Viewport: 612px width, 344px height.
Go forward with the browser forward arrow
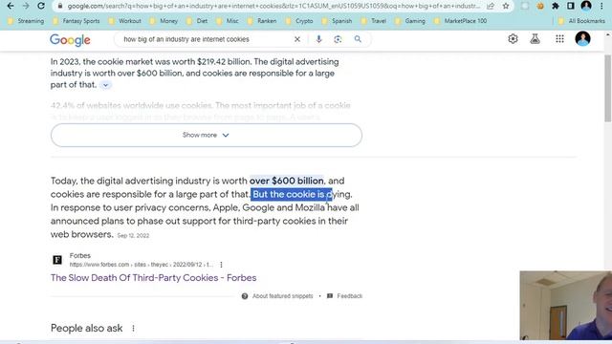[26, 6]
